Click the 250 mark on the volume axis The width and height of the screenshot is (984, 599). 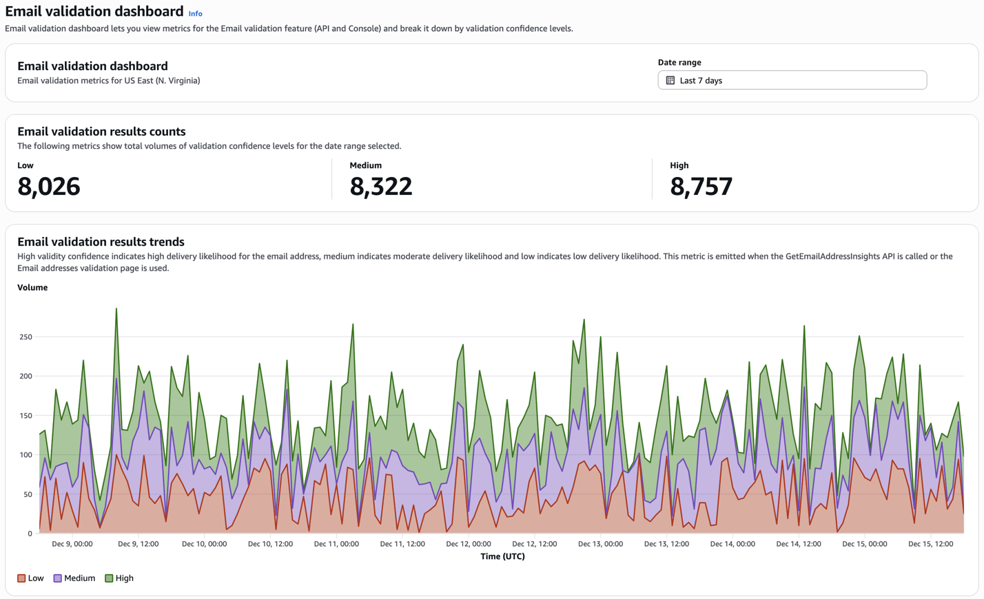pos(25,337)
